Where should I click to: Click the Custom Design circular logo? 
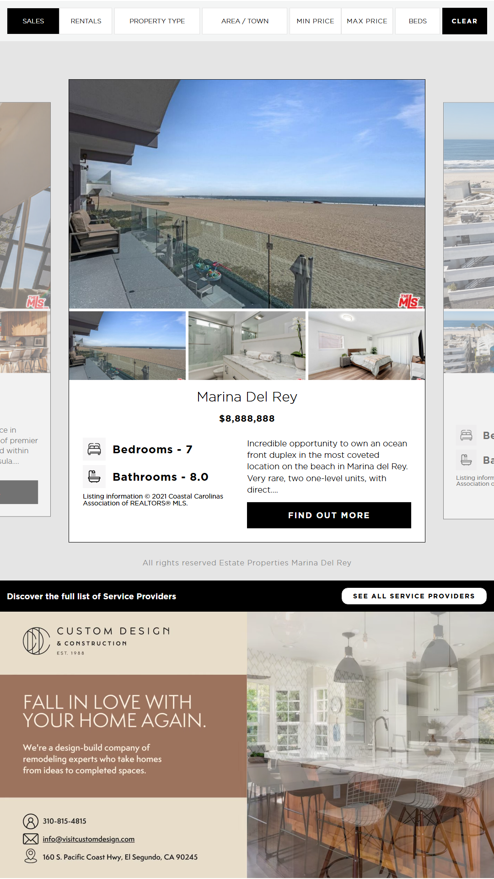(x=37, y=641)
